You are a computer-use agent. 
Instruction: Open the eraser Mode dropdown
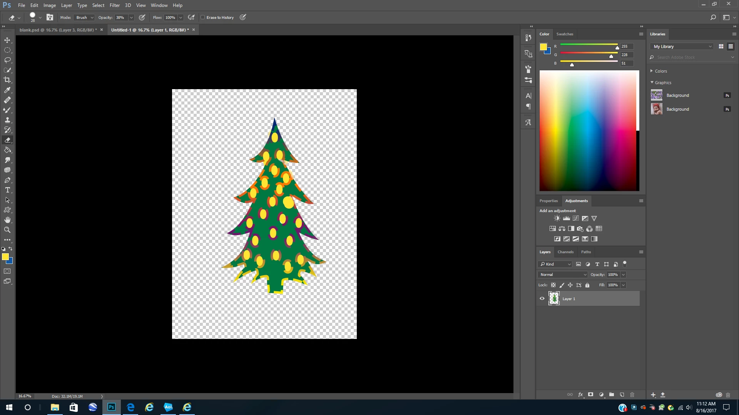coord(84,17)
